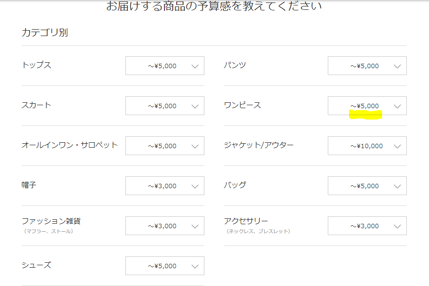Click the カテゴリ別 section heading
429x286 pixels.
45,33
